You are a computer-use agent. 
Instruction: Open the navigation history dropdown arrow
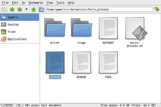tap(26, 10)
